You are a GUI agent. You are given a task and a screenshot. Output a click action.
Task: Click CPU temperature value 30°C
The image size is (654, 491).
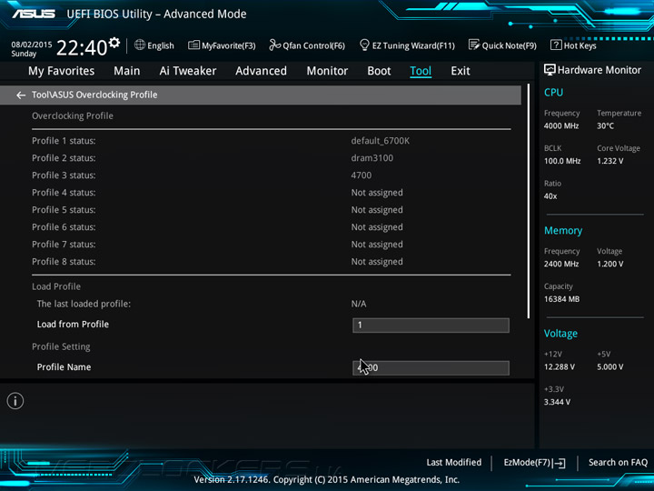(x=605, y=125)
